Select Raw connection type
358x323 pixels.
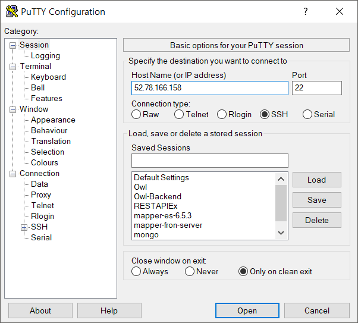[145, 114]
